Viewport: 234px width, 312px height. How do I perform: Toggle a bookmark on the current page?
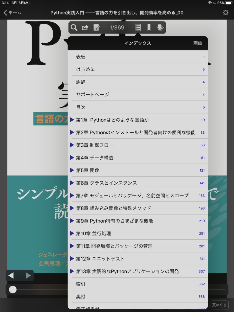[x=149, y=27]
